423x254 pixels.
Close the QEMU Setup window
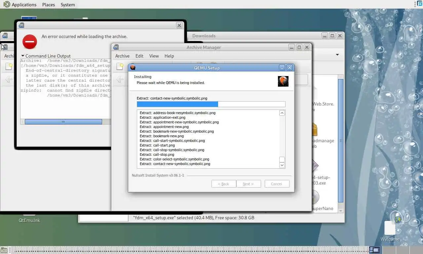pos(290,67)
